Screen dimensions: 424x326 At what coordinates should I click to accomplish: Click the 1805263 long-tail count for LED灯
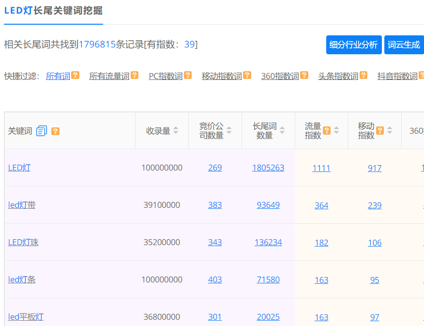268,168
